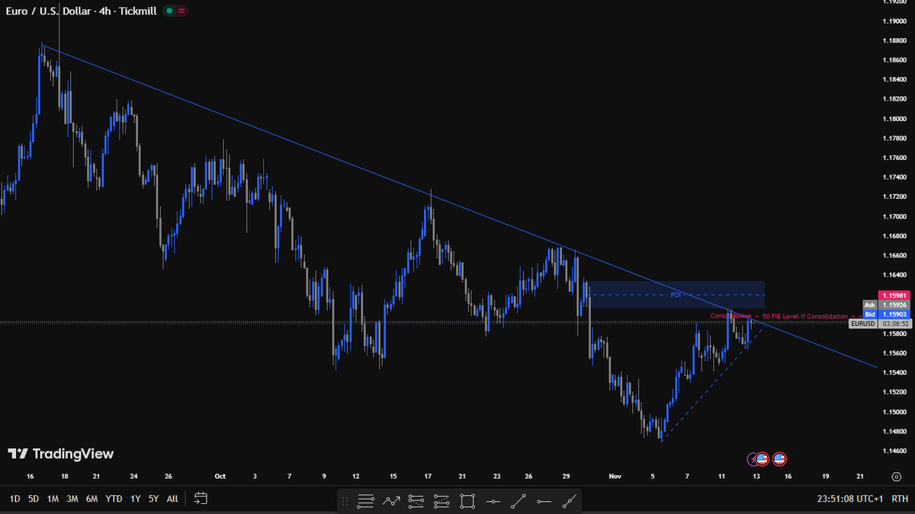915x514 pixels.
Task: Set chart range to 5D
Action: point(34,499)
